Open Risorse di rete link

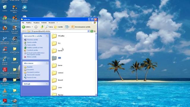coord(31,78)
